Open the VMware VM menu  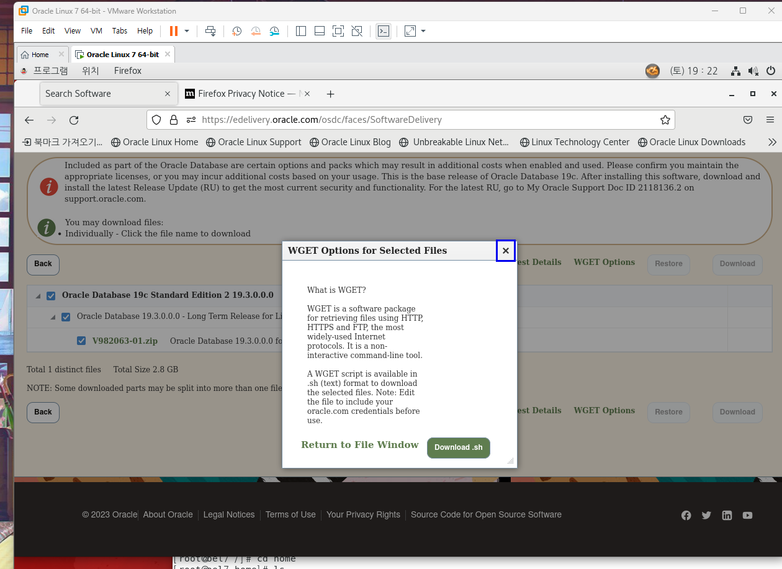tap(96, 31)
